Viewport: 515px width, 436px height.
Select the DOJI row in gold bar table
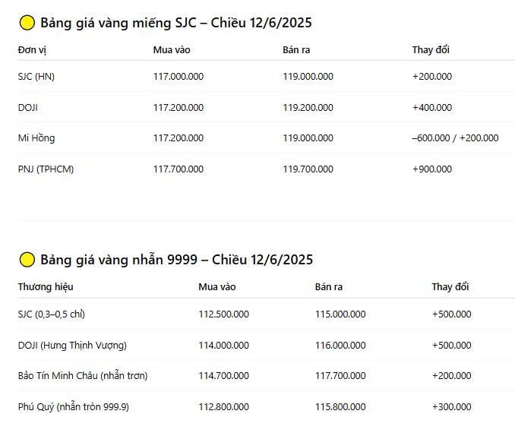(267, 107)
